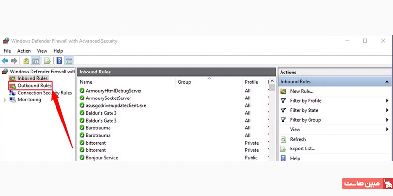
Task: Click green check icon of ArmourySocketServer rule
Action: click(82, 98)
